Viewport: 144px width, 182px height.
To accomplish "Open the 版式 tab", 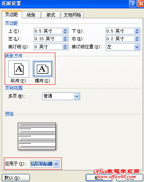I will click(51, 15).
